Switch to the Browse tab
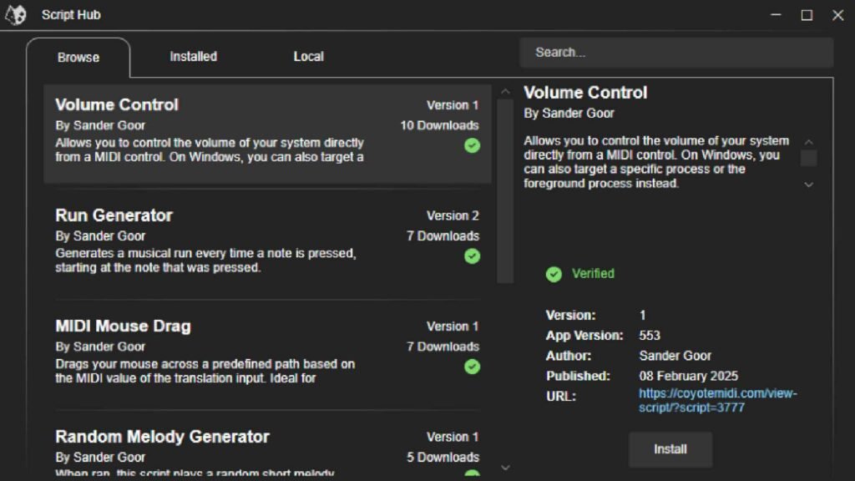The width and height of the screenshot is (855, 481). [x=78, y=58]
